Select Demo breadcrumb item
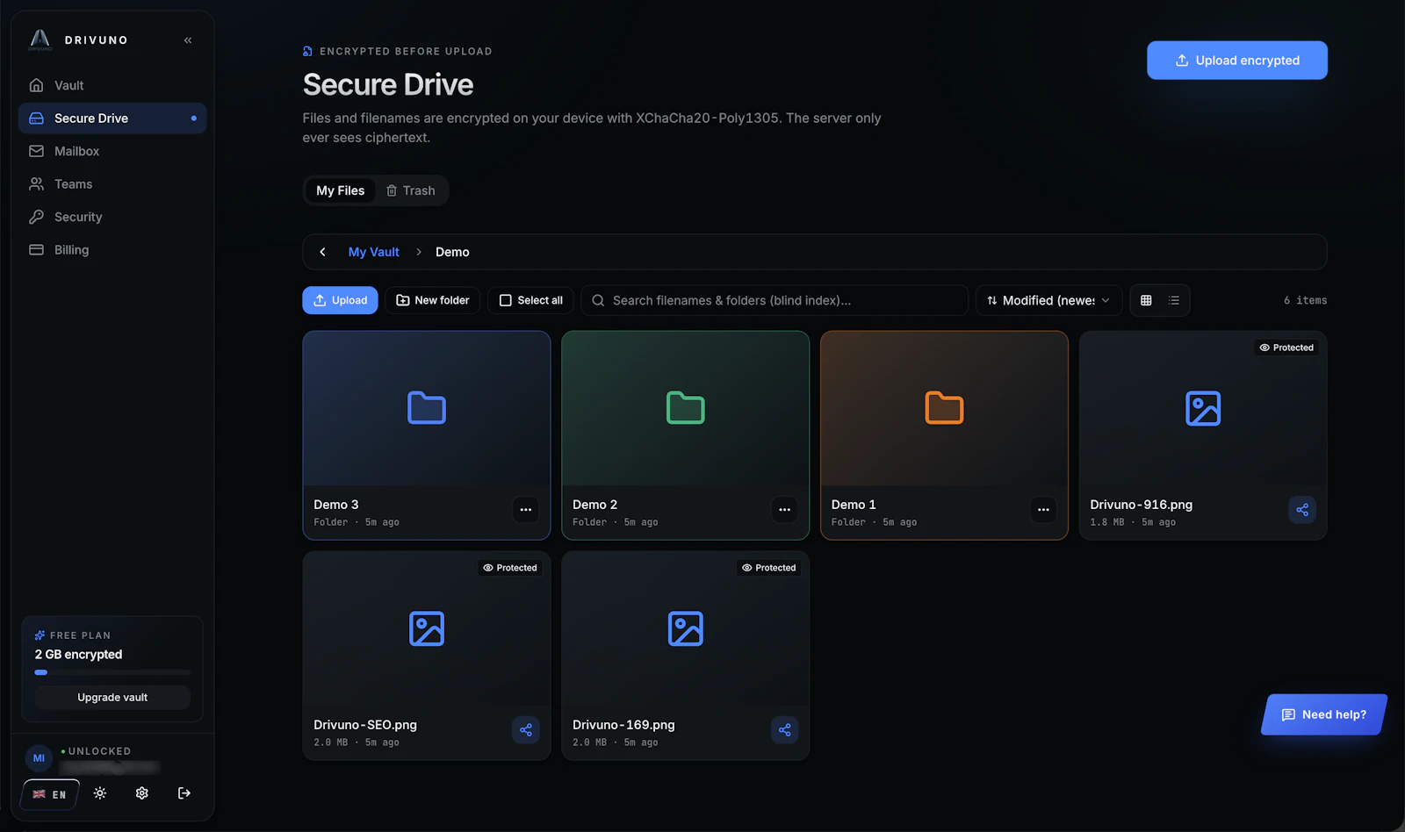This screenshot has height=832, width=1405. click(x=452, y=252)
